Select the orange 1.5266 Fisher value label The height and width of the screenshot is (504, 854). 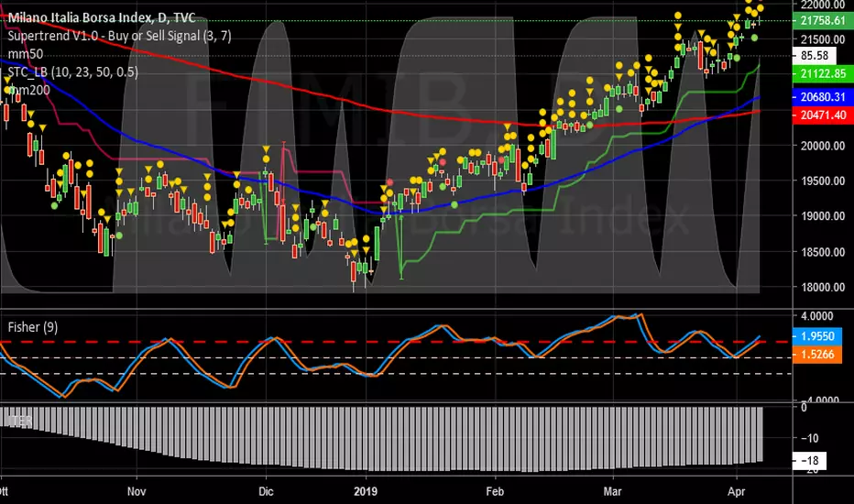817,355
